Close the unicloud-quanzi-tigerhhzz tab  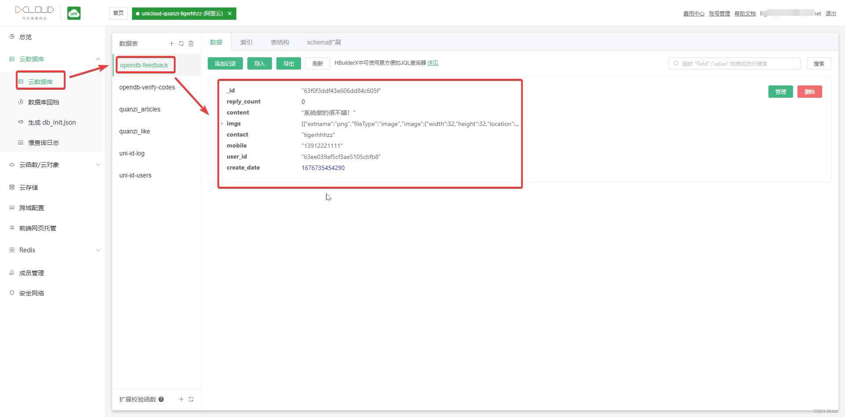pyautogui.click(x=230, y=14)
